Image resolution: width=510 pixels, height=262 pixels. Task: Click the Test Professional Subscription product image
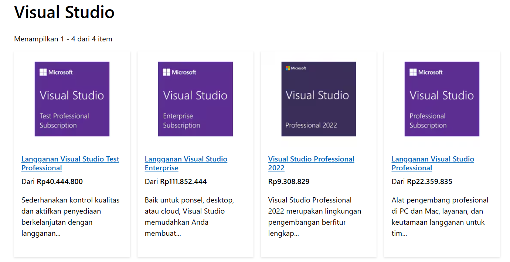pos(72,99)
